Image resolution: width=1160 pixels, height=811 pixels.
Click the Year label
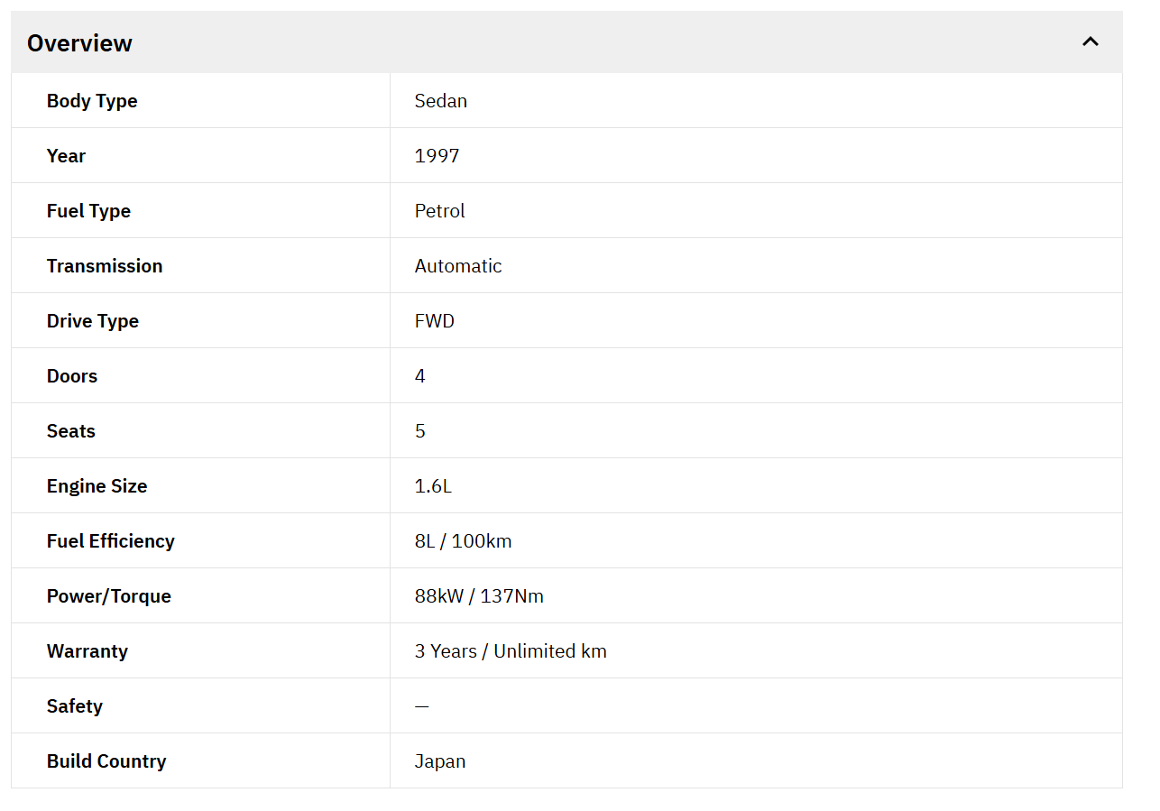[66, 156]
